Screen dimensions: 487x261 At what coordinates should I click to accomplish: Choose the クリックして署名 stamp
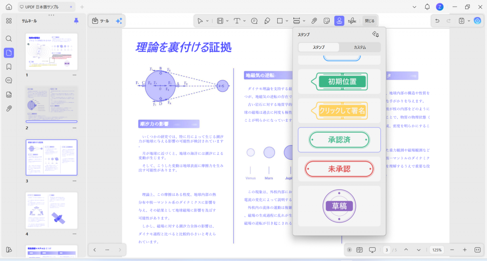point(339,110)
